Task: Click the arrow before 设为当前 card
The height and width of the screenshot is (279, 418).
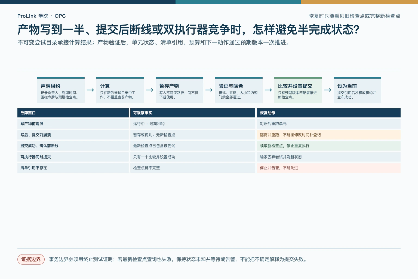Action: [x=328, y=90]
